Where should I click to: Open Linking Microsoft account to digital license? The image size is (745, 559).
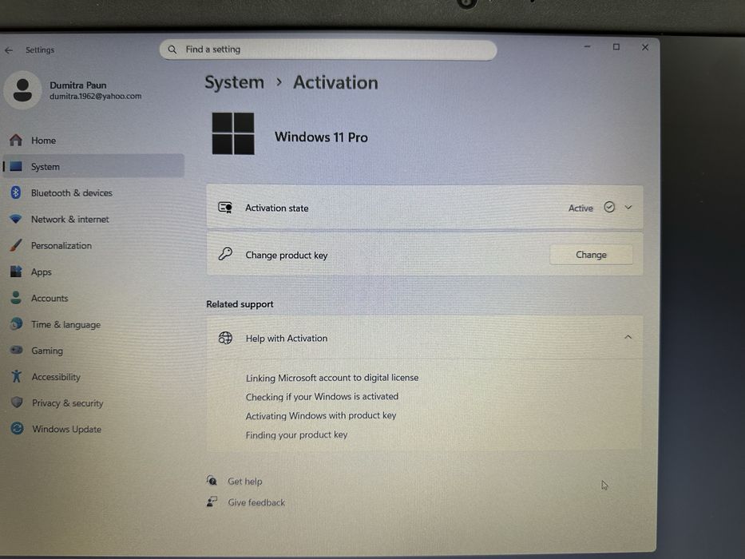point(332,378)
